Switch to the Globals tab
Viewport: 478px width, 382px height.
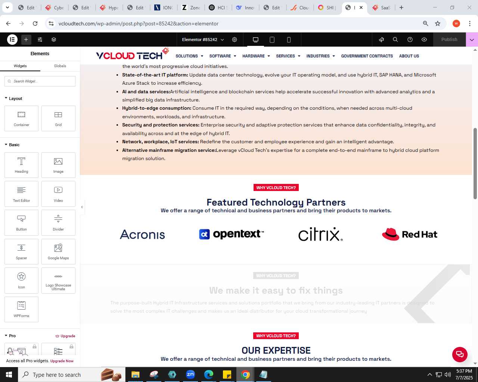tap(60, 66)
